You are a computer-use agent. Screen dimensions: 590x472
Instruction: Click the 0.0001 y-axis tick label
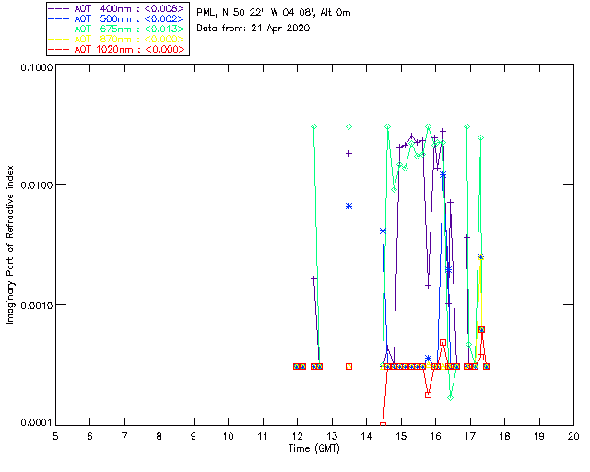[37, 423]
